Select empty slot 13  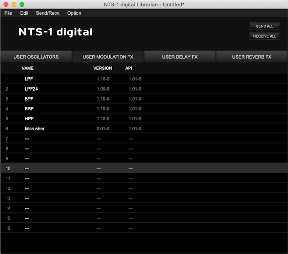(144, 198)
